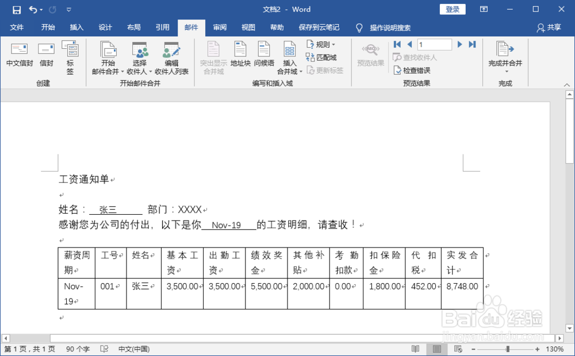The width and height of the screenshot is (575, 356).
Task: Switch to the 审阅 ribbon tab
Action: (220, 28)
